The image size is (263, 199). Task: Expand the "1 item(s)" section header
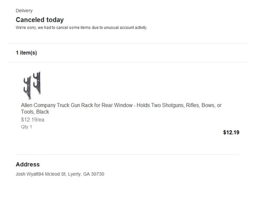26,53
